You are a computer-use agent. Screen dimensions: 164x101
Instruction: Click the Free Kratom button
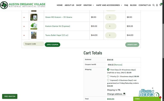point(10,96)
